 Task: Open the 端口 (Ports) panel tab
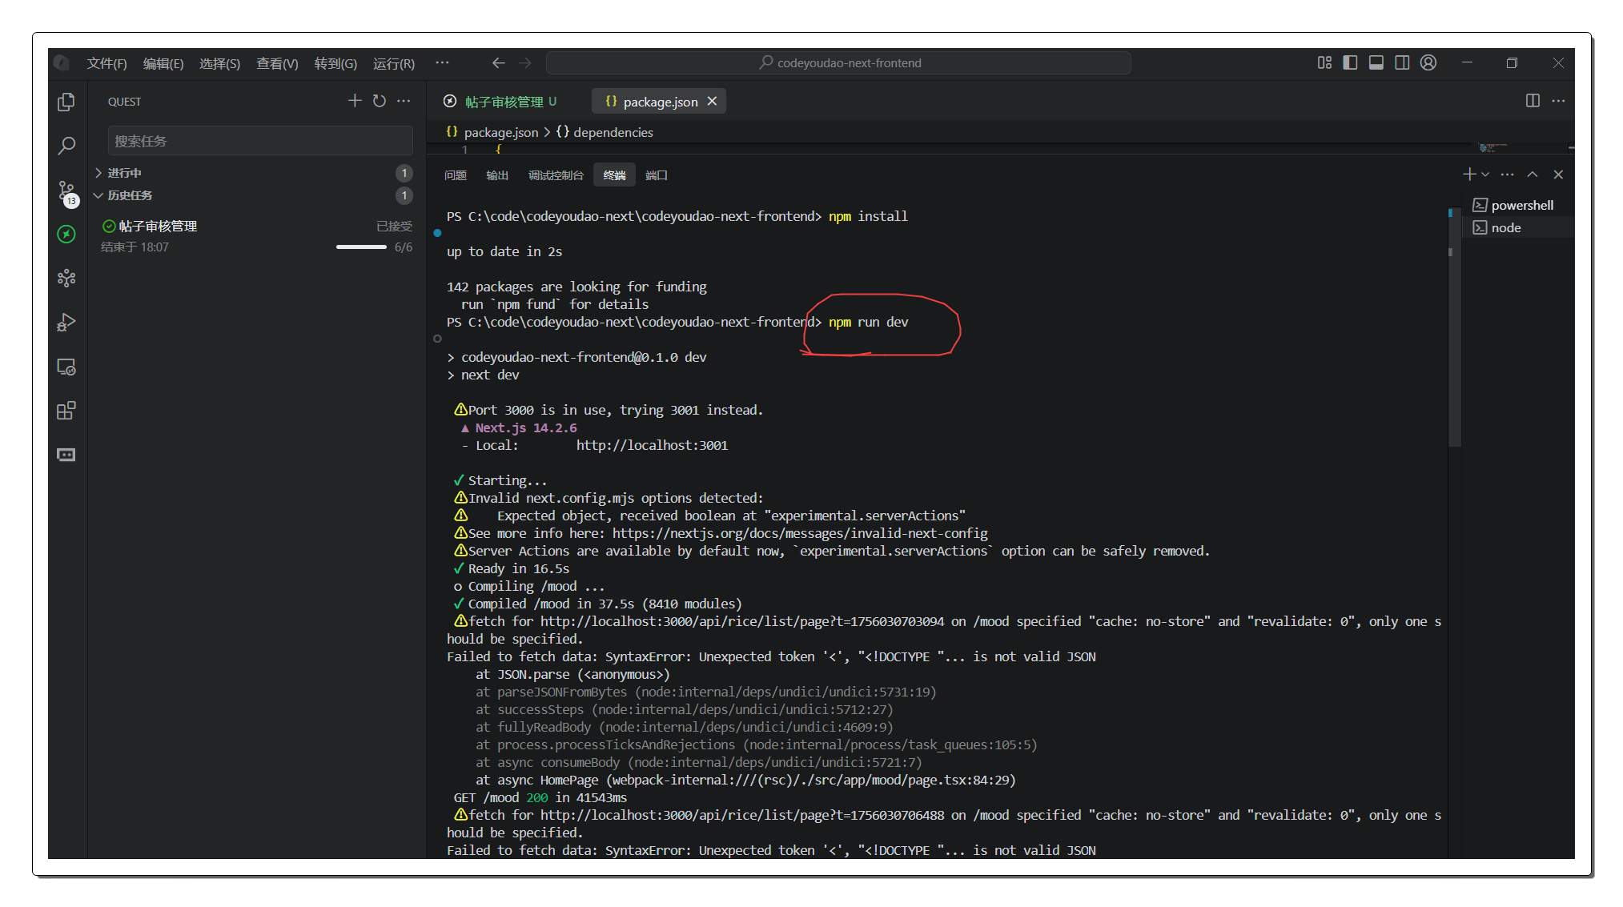point(657,175)
